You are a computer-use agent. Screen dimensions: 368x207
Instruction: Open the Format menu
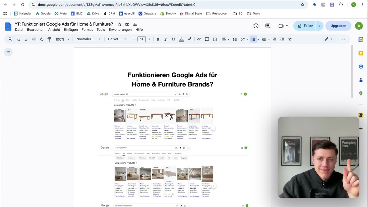coord(87,30)
